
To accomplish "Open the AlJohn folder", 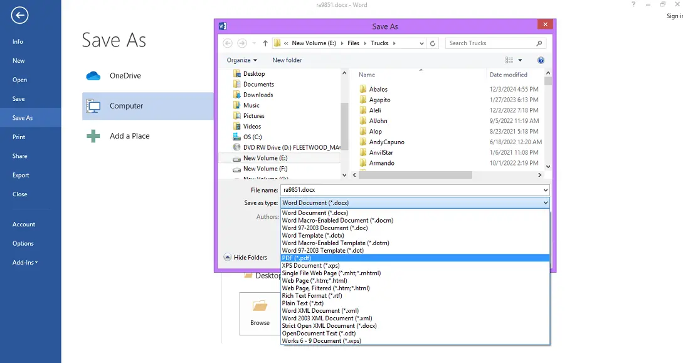I will (x=378, y=121).
